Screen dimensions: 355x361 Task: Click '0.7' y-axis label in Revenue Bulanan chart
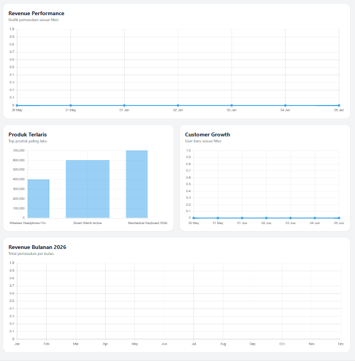[12, 286]
